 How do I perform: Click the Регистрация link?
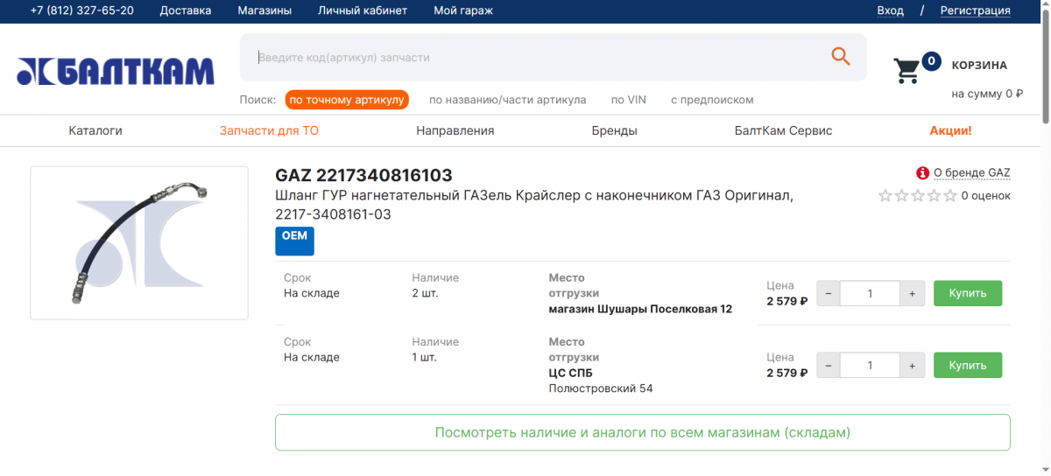click(x=975, y=10)
